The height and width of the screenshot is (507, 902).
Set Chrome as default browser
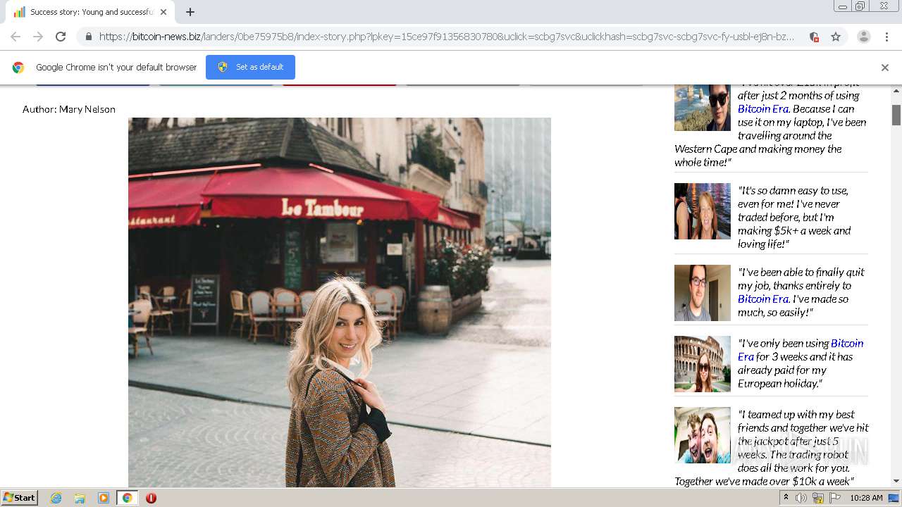[250, 67]
